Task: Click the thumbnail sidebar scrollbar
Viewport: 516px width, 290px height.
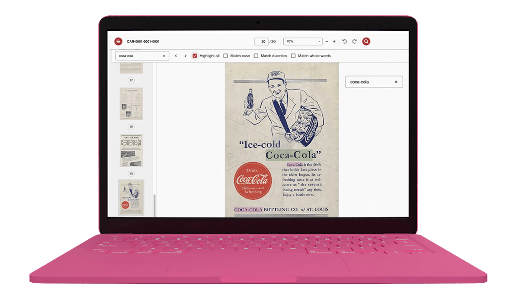Action: (x=154, y=205)
